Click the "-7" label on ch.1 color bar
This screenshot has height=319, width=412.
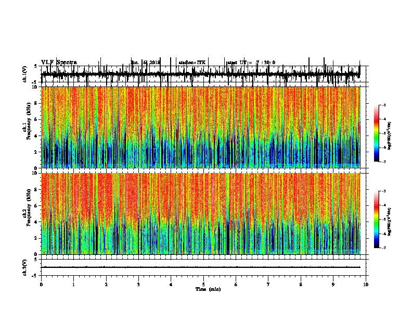383,162
